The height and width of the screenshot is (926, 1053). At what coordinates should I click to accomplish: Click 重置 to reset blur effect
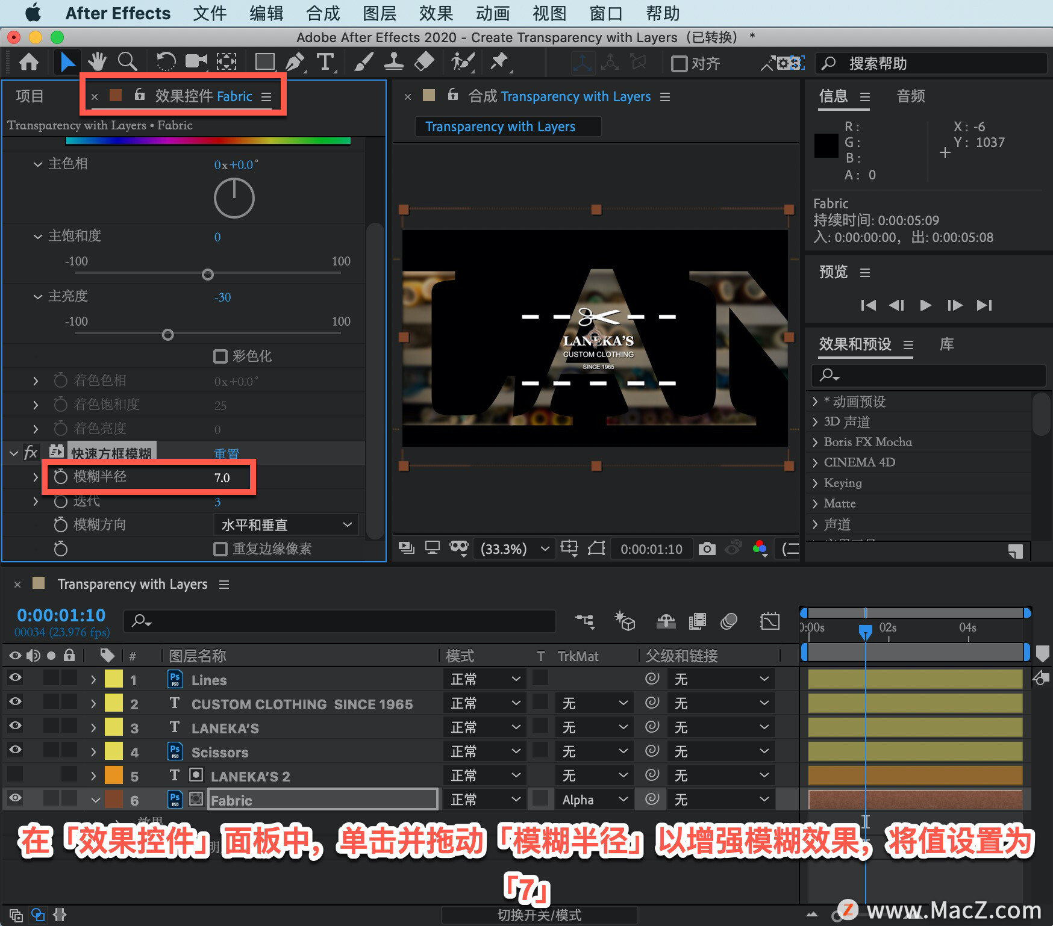click(227, 453)
